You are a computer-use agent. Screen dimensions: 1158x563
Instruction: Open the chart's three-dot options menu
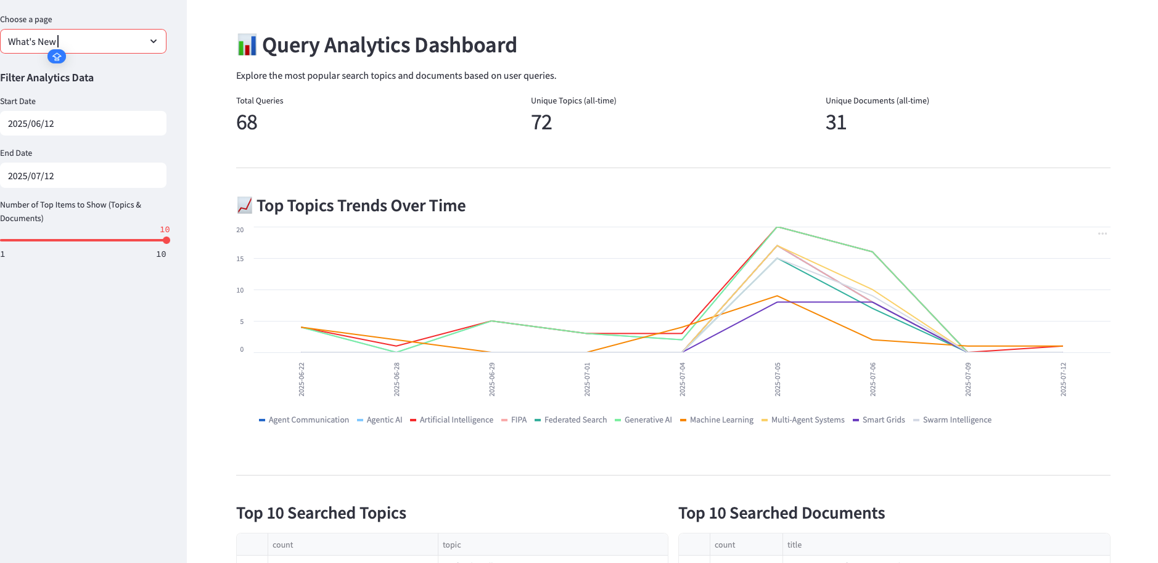1102,234
